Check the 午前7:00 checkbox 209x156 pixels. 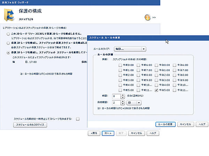click(x=138, y=70)
